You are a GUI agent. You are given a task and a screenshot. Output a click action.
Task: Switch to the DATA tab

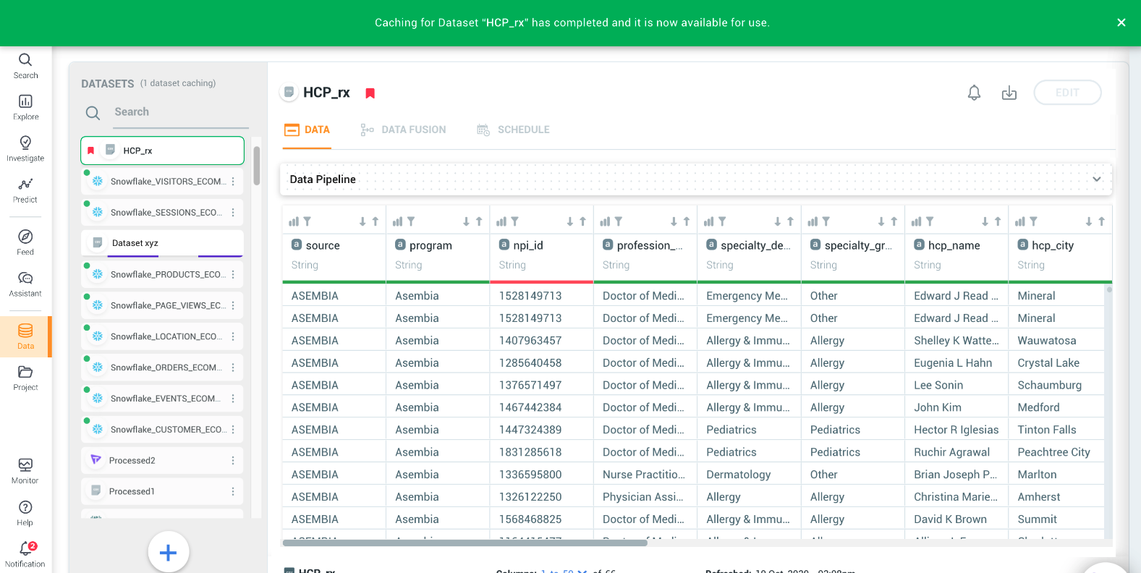pyautogui.click(x=307, y=130)
